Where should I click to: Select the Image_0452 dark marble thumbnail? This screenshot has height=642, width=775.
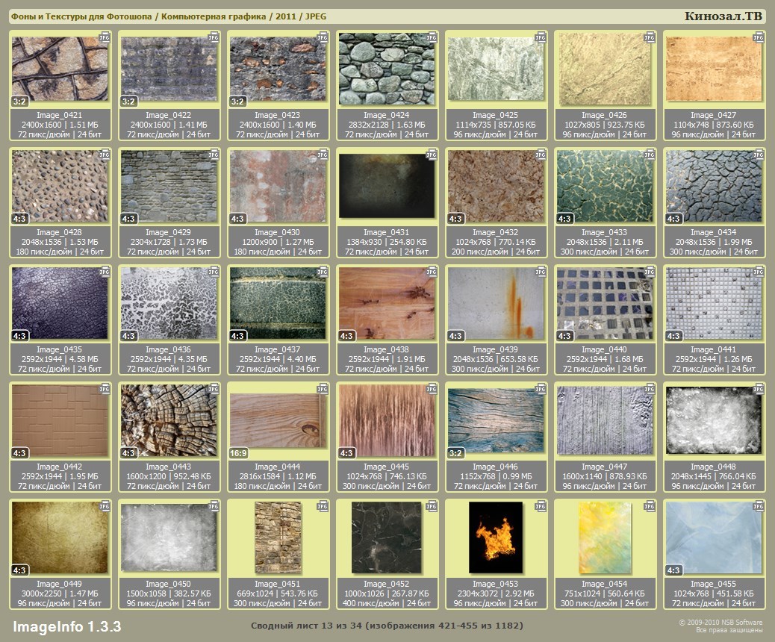click(x=387, y=537)
